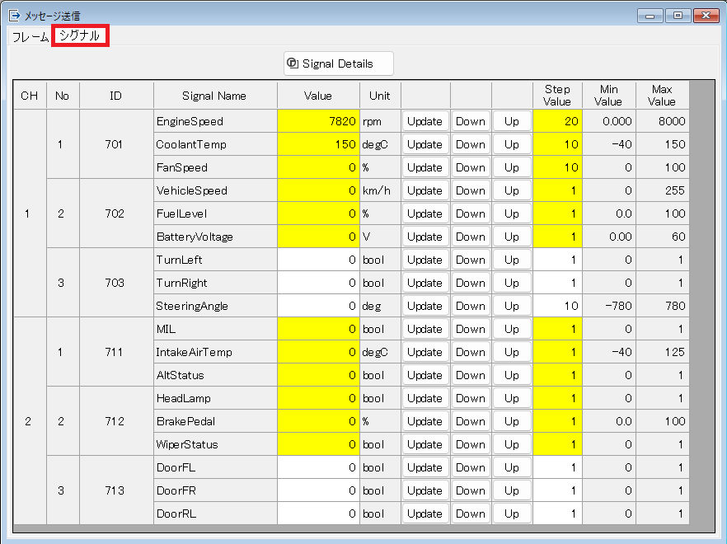Open the フレーム menu
The height and width of the screenshot is (544, 727).
(x=30, y=36)
